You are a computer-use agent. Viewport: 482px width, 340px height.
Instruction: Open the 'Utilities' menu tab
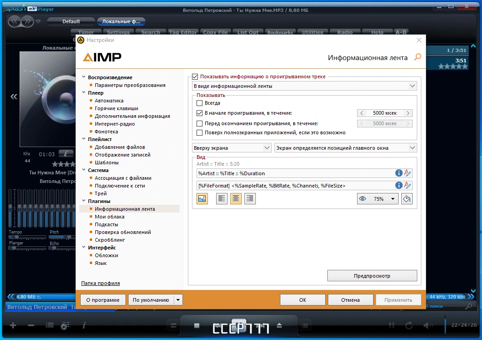pos(313,32)
